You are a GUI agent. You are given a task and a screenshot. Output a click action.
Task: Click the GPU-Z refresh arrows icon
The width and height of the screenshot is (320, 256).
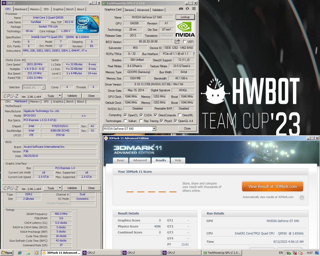tap(187, 9)
